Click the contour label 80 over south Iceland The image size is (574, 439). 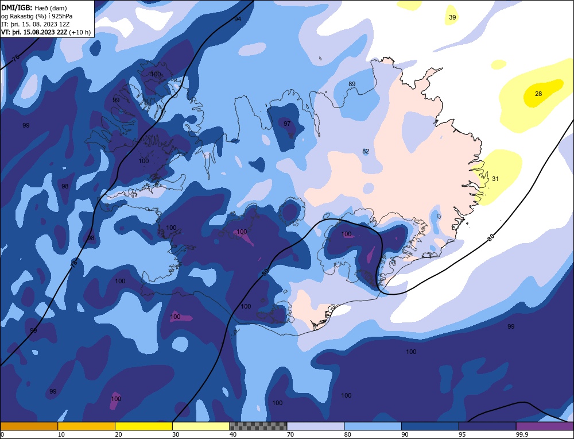point(266,272)
